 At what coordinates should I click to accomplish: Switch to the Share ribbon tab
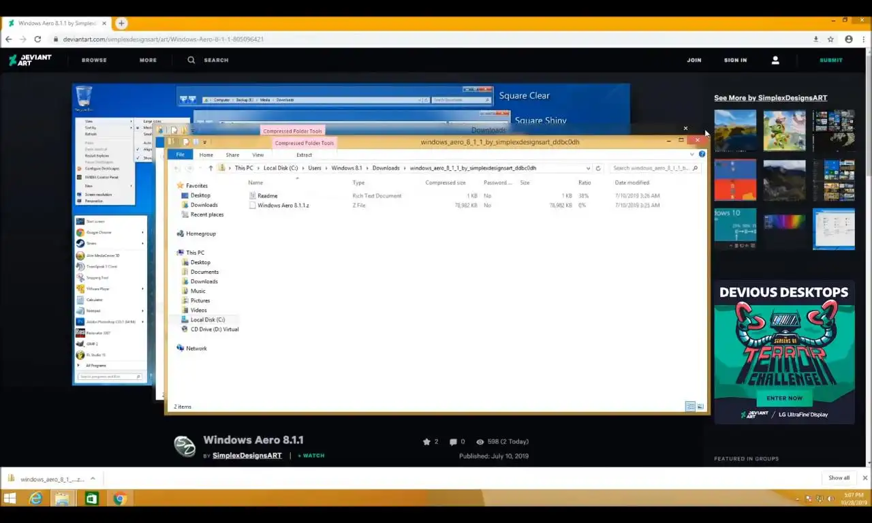(232, 155)
